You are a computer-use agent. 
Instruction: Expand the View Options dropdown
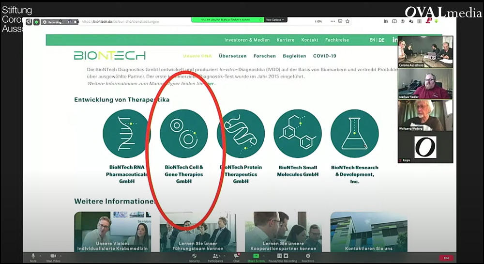coord(276,20)
